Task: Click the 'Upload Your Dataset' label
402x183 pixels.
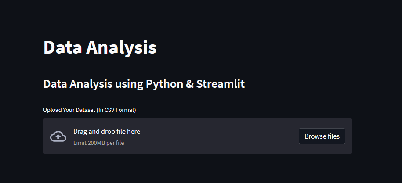Action: click(x=89, y=110)
